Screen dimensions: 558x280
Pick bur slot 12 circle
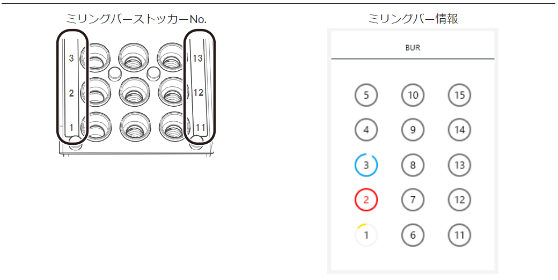[459, 200]
